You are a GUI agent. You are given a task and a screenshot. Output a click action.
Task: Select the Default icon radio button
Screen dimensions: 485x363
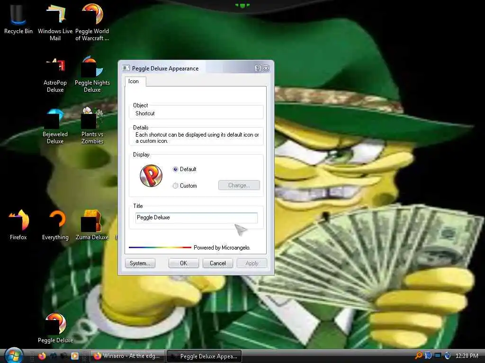point(175,169)
